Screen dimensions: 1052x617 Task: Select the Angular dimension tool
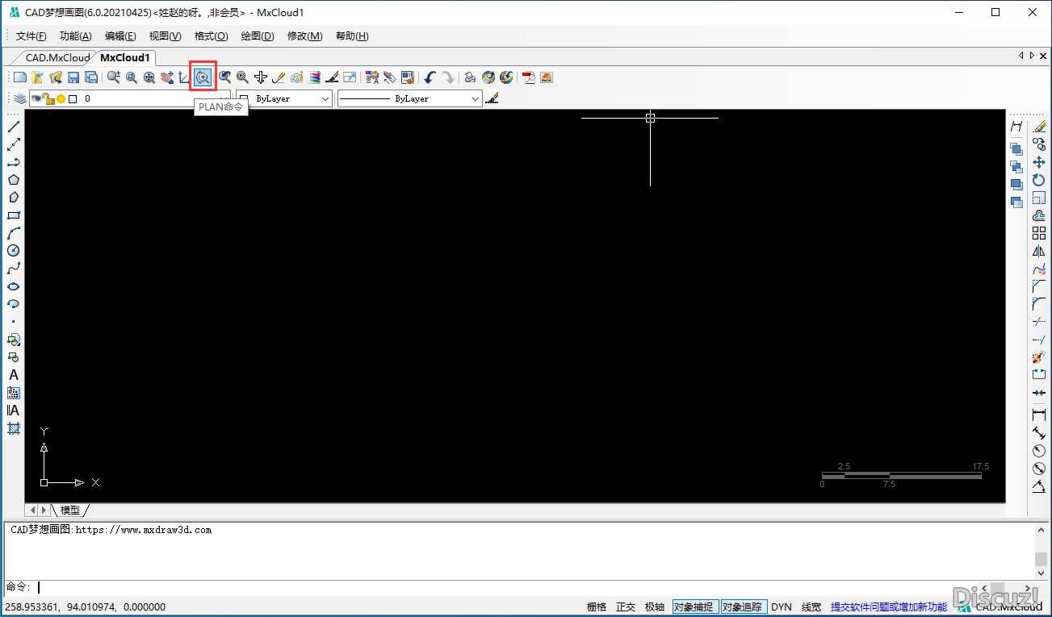[x=1039, y=486]
